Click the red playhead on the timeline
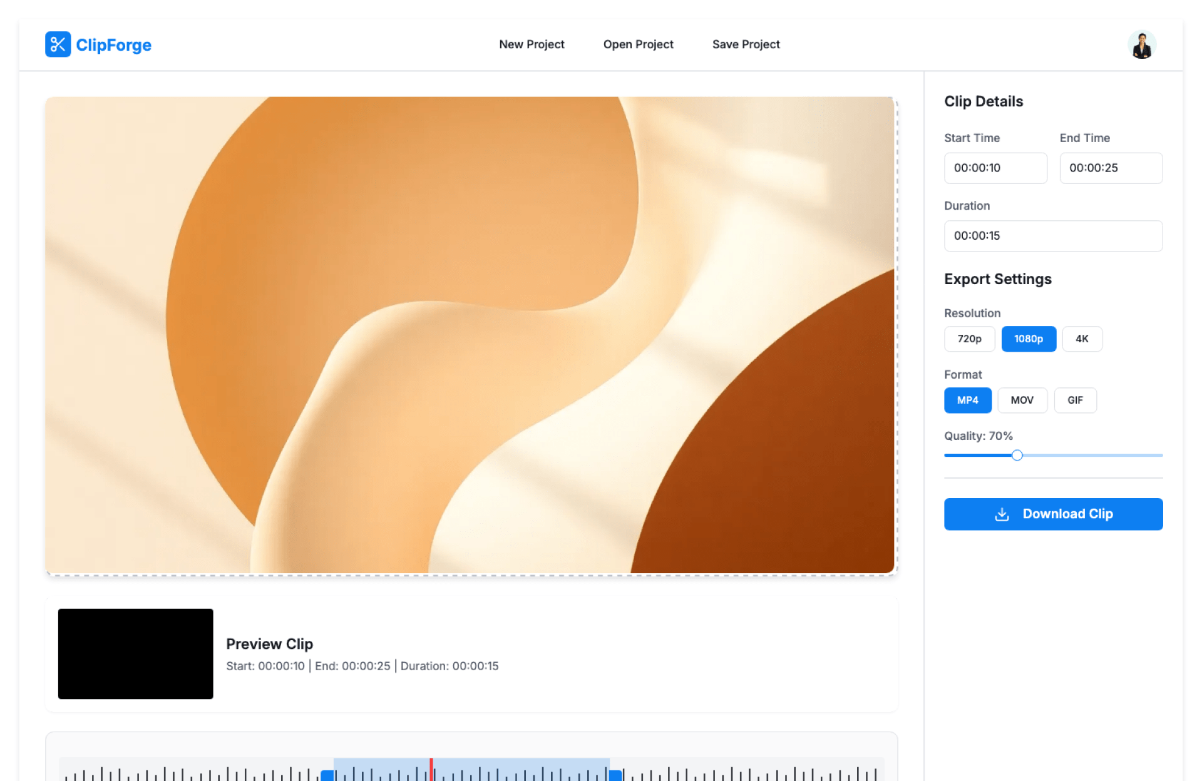The height and width of the screenshot is (781, 1202). coord(431,770)
